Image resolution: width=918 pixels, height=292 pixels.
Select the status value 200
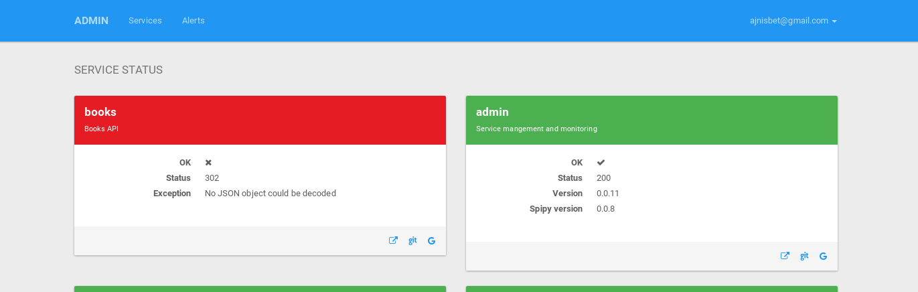tap(603, 178)
